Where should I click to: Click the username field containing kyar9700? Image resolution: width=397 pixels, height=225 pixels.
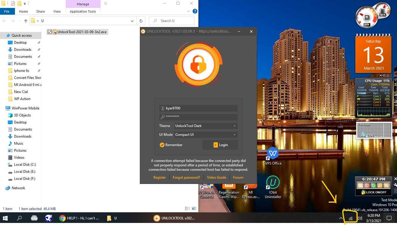coord(199,108)
